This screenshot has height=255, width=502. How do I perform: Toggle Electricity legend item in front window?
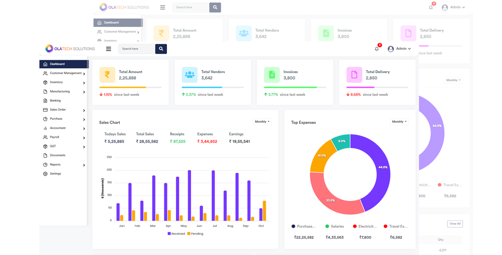[365, 226]
